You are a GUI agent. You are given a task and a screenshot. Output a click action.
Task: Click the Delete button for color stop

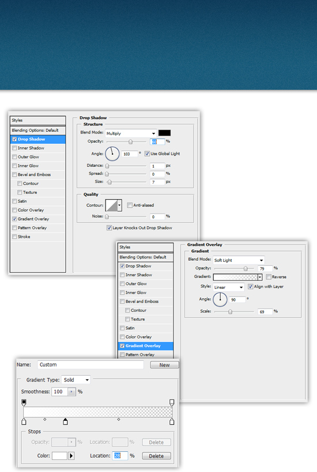tap(156, 456)
